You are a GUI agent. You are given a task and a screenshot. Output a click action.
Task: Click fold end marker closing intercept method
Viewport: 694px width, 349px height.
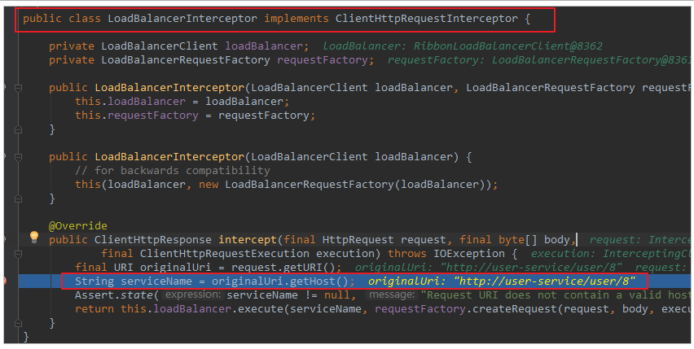tap(18, 323)
